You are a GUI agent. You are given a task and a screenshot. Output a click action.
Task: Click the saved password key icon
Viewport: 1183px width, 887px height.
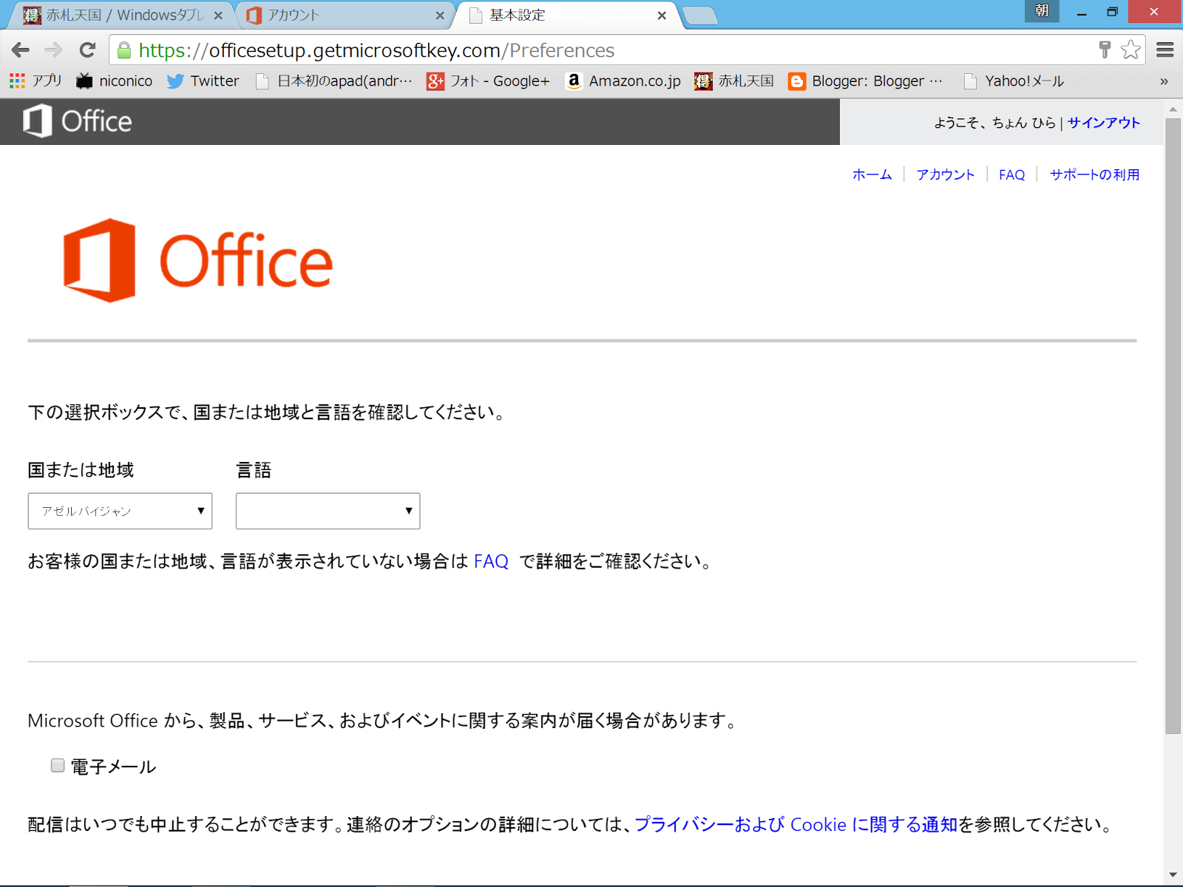pos(1105,50)
